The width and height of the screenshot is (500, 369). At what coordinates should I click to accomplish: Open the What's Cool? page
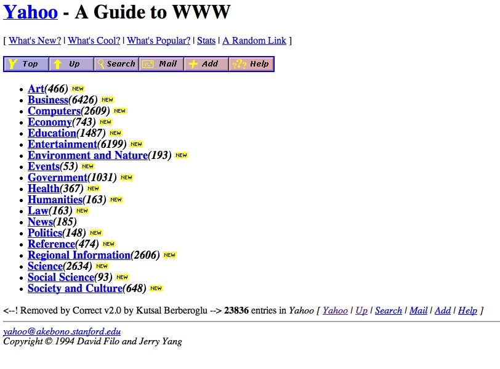pos(94,40)
